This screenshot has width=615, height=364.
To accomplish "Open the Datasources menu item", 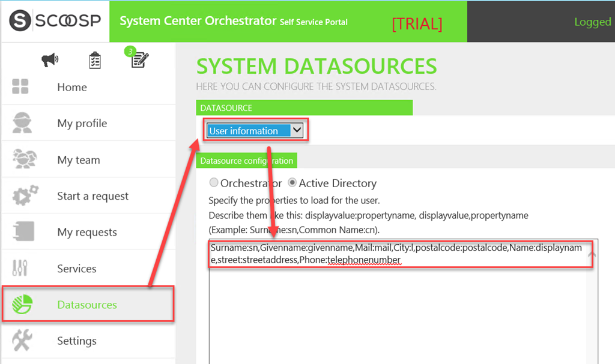I will pos(87,305).
